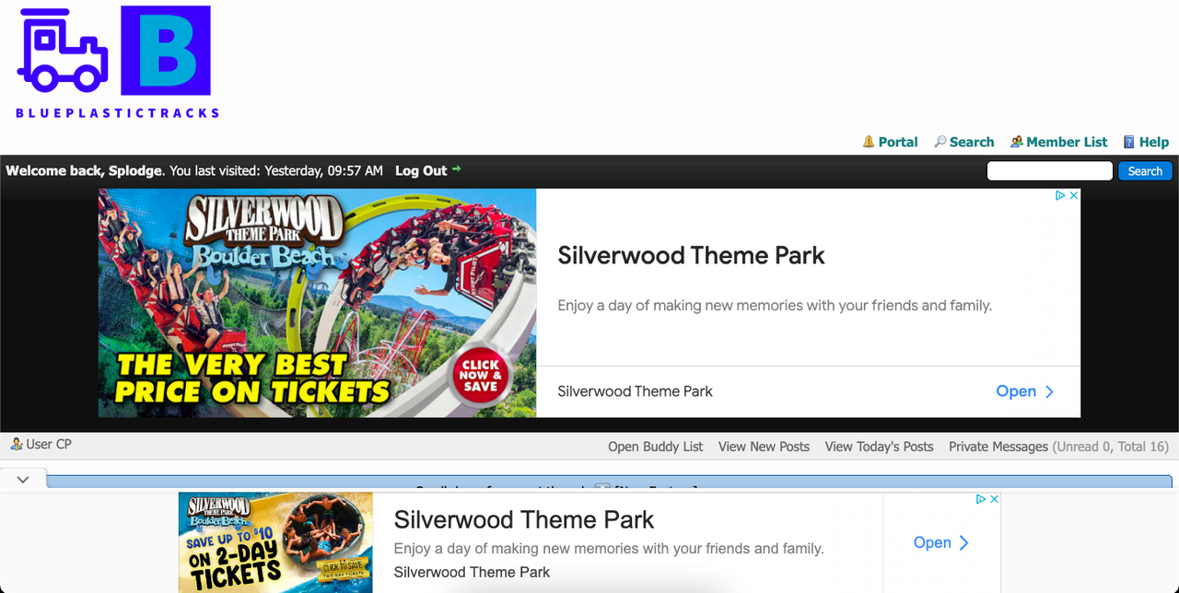Focus the quick search text field
This screenshot has height=593, width=1179.
pyautogui.click(x=1050, y=171)
